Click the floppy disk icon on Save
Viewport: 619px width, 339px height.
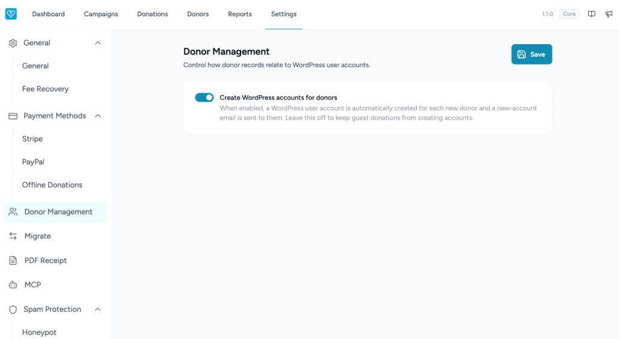coord(522,54)
